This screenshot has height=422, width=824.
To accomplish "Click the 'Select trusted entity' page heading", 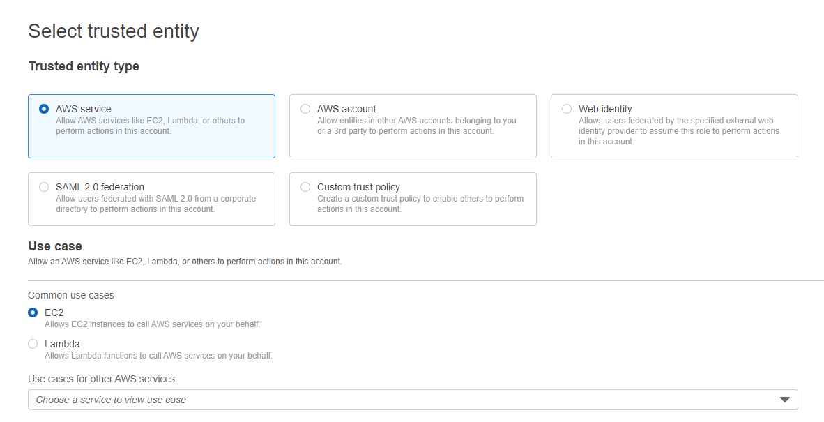I will [x=114, y=31].
